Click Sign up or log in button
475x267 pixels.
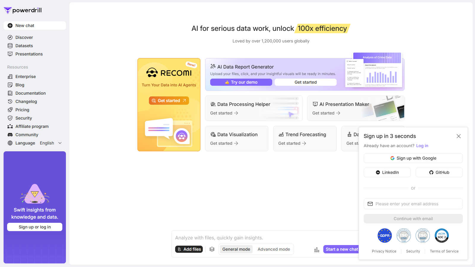(x=35, y=227)
